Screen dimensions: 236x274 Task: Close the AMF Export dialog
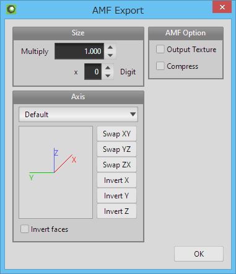click(x=222, y=7)
